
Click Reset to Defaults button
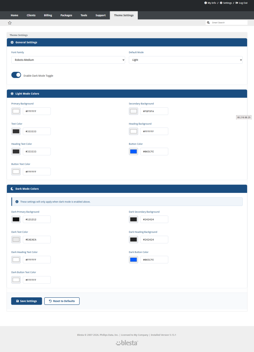pyautogui.click(x=62, y=301)
